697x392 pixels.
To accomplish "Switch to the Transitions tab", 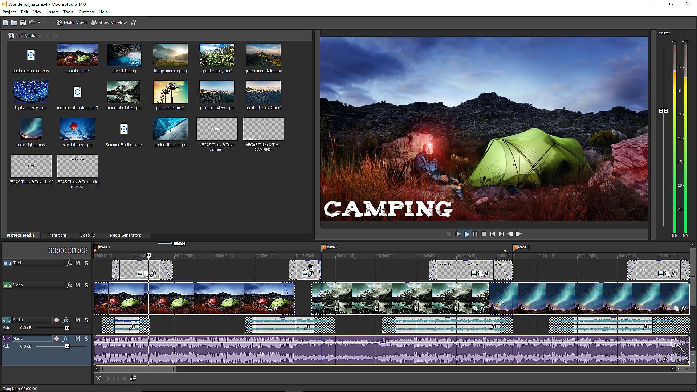I will click(57, 235).
